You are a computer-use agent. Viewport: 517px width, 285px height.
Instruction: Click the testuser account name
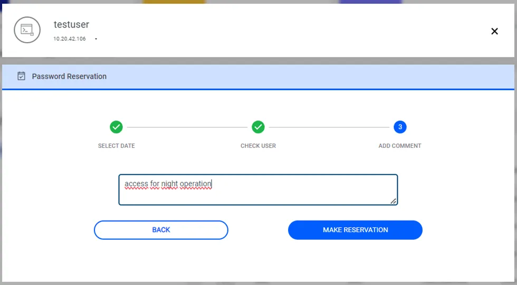tap(71, 24)
